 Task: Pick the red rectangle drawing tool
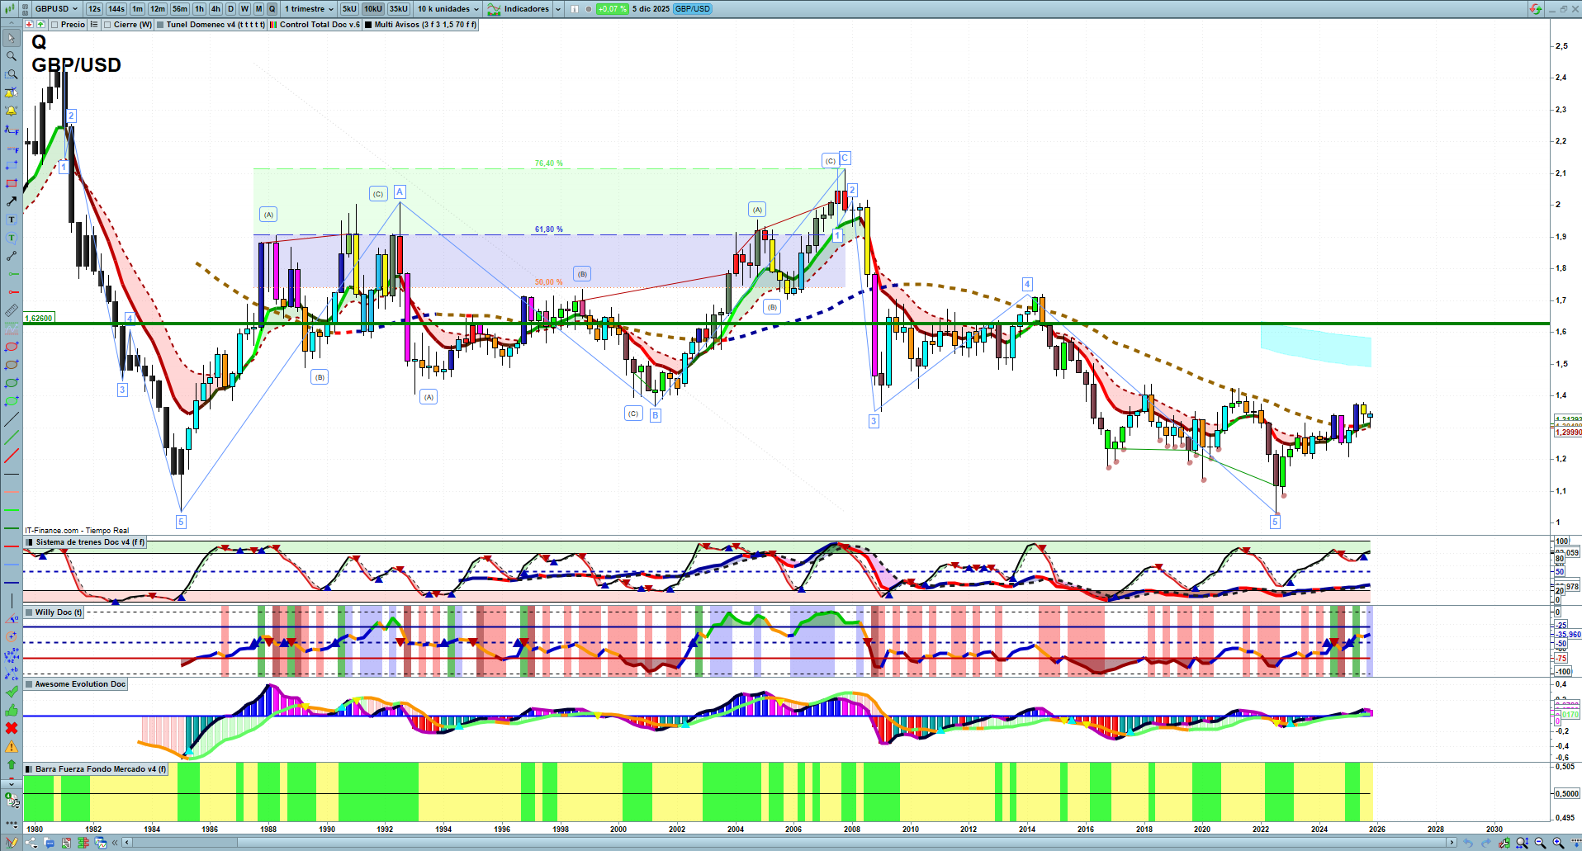(12, 183)
